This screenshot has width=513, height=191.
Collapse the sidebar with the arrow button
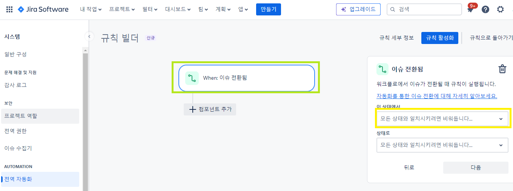pyautogui.click(x=89, y=36)
